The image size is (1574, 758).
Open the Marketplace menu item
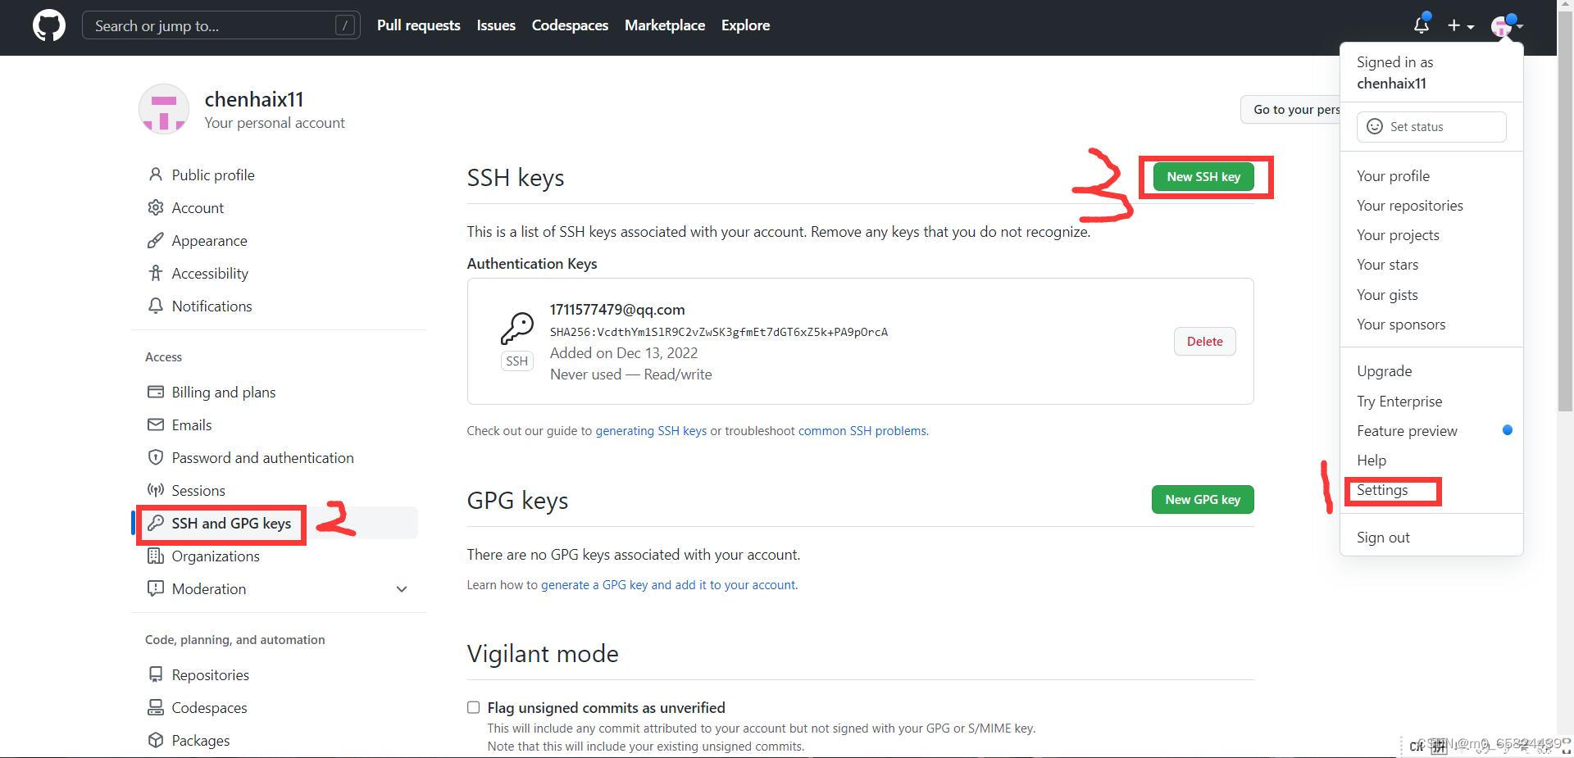click(664, 25)
